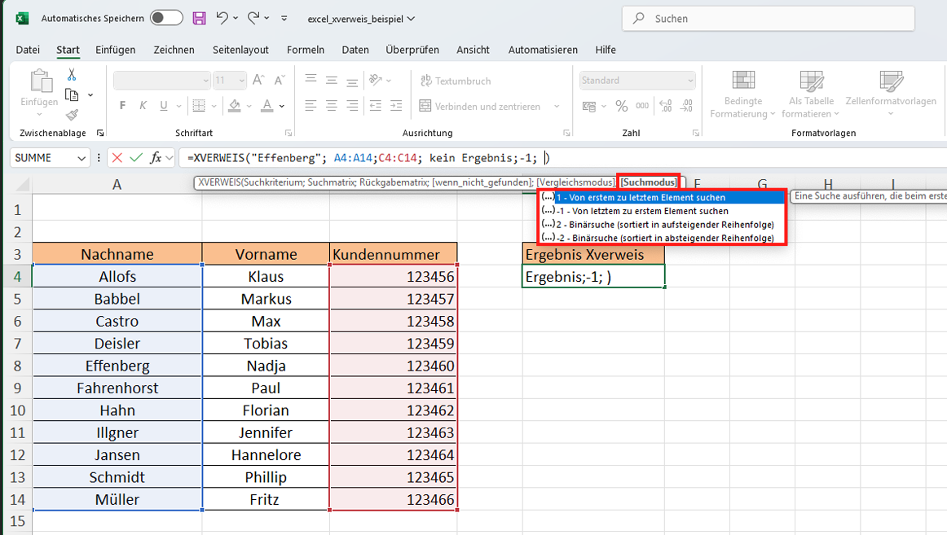Open Zellenformatvorlagen gallery
Image resolution: width=947 pixels, height=535 pixels.
(891, 92)
